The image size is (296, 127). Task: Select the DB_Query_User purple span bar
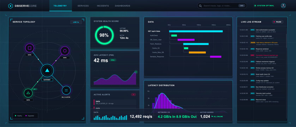[x=186, y=40]
